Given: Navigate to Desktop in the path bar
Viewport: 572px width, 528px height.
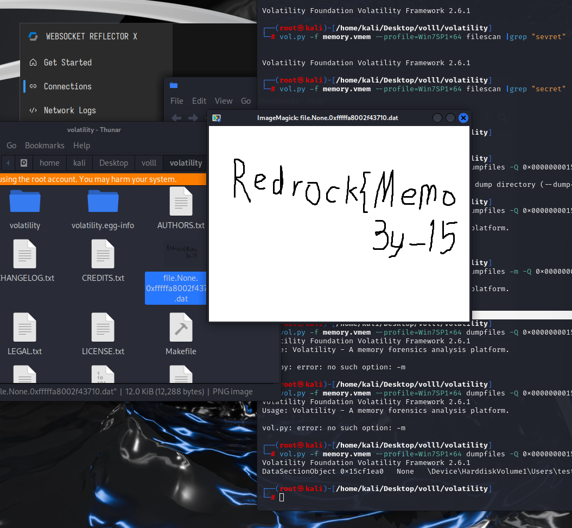Looking at the screenshot, I should (x=113, y=163).
